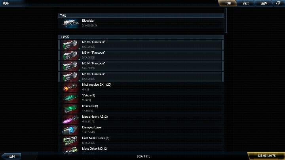This screenshot has width=285, height=160.
Task: Click the credits balance display
Action: (266, 156)
